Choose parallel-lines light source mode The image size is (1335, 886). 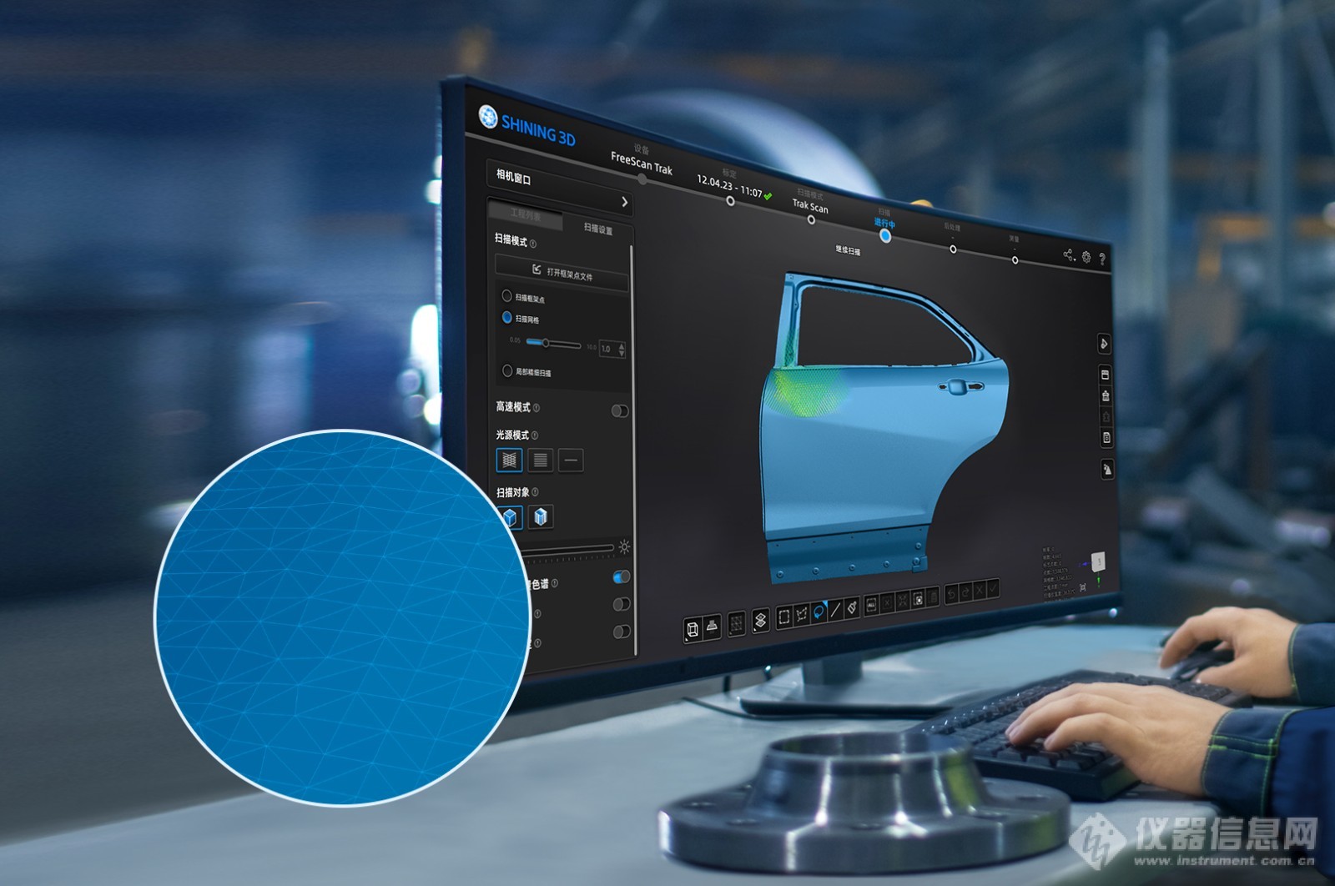tap(541, 460)
